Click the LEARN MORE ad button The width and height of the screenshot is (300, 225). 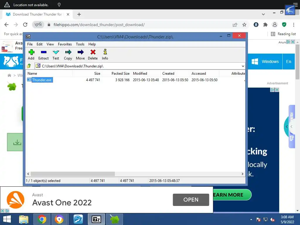[232, 195]
